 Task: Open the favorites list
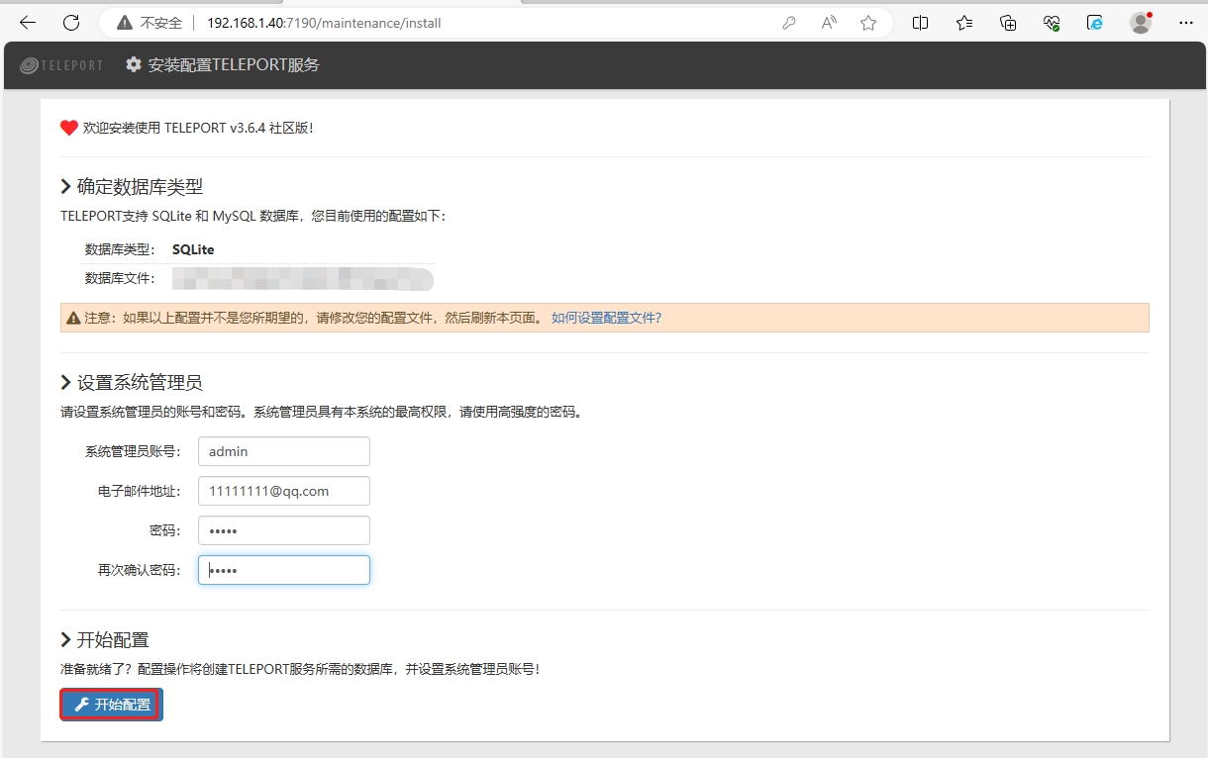964,23
